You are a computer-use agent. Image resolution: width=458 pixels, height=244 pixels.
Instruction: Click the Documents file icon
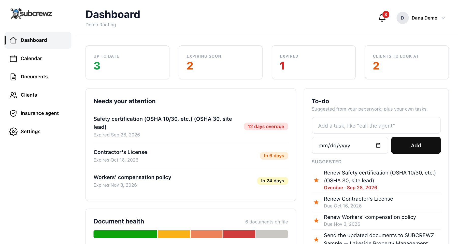(x=13, y=77)
